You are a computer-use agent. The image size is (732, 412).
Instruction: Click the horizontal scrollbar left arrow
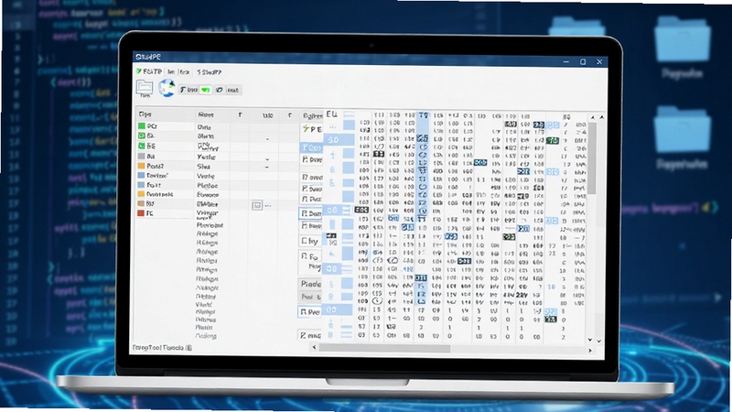314,348
